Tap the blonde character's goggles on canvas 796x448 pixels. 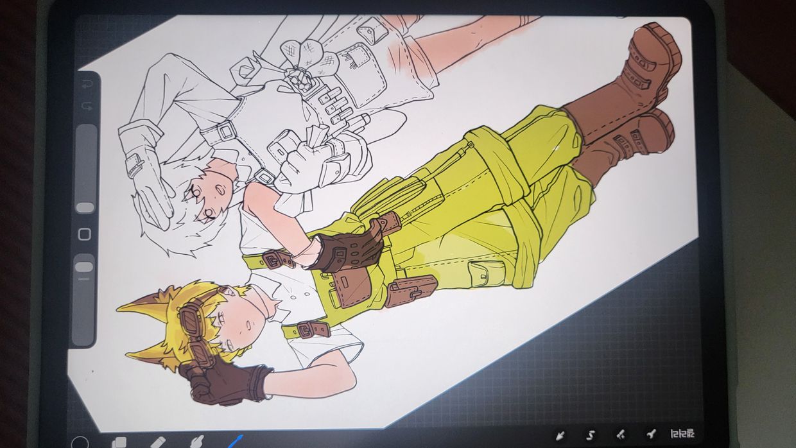tap(194, 321)
